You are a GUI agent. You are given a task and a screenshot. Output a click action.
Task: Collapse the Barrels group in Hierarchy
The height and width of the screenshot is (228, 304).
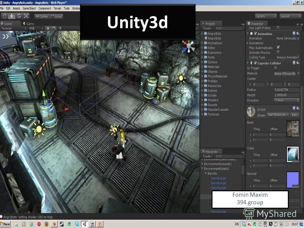pyautogui.click(x=206, y=173)
